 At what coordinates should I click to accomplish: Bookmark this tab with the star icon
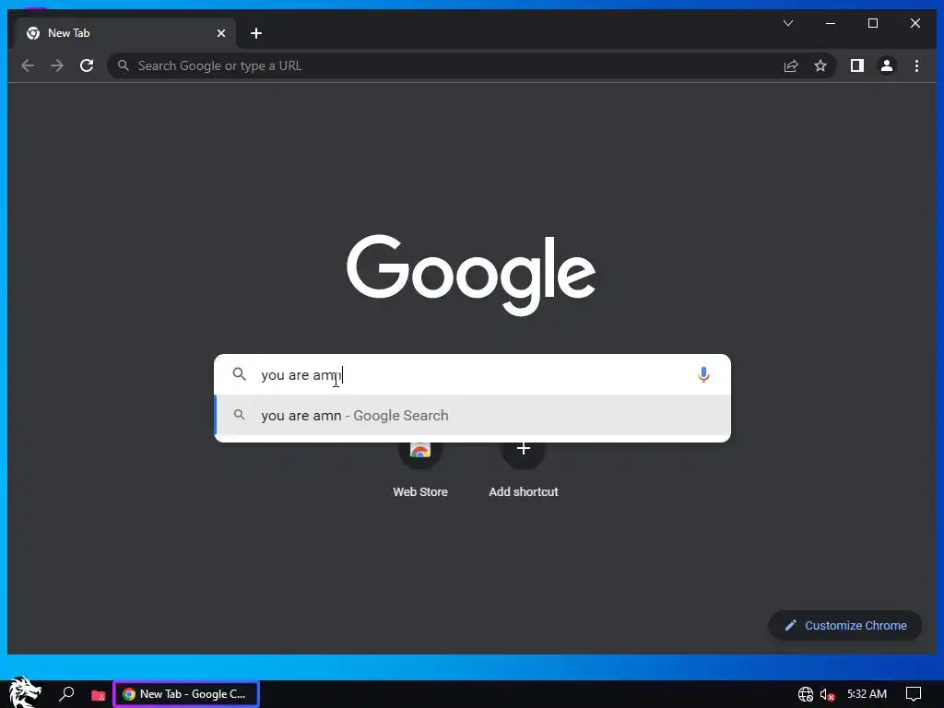click(820, 65)
